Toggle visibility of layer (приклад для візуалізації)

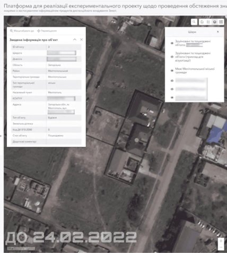[x=172, y=57]
